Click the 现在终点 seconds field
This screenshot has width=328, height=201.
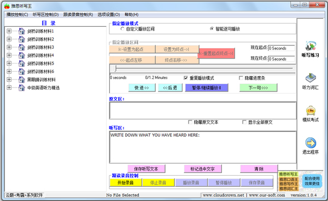point(282,59)
